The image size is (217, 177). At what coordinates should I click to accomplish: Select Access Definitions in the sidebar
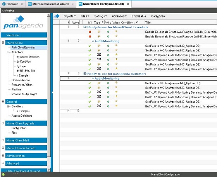[x=22, y=116]
